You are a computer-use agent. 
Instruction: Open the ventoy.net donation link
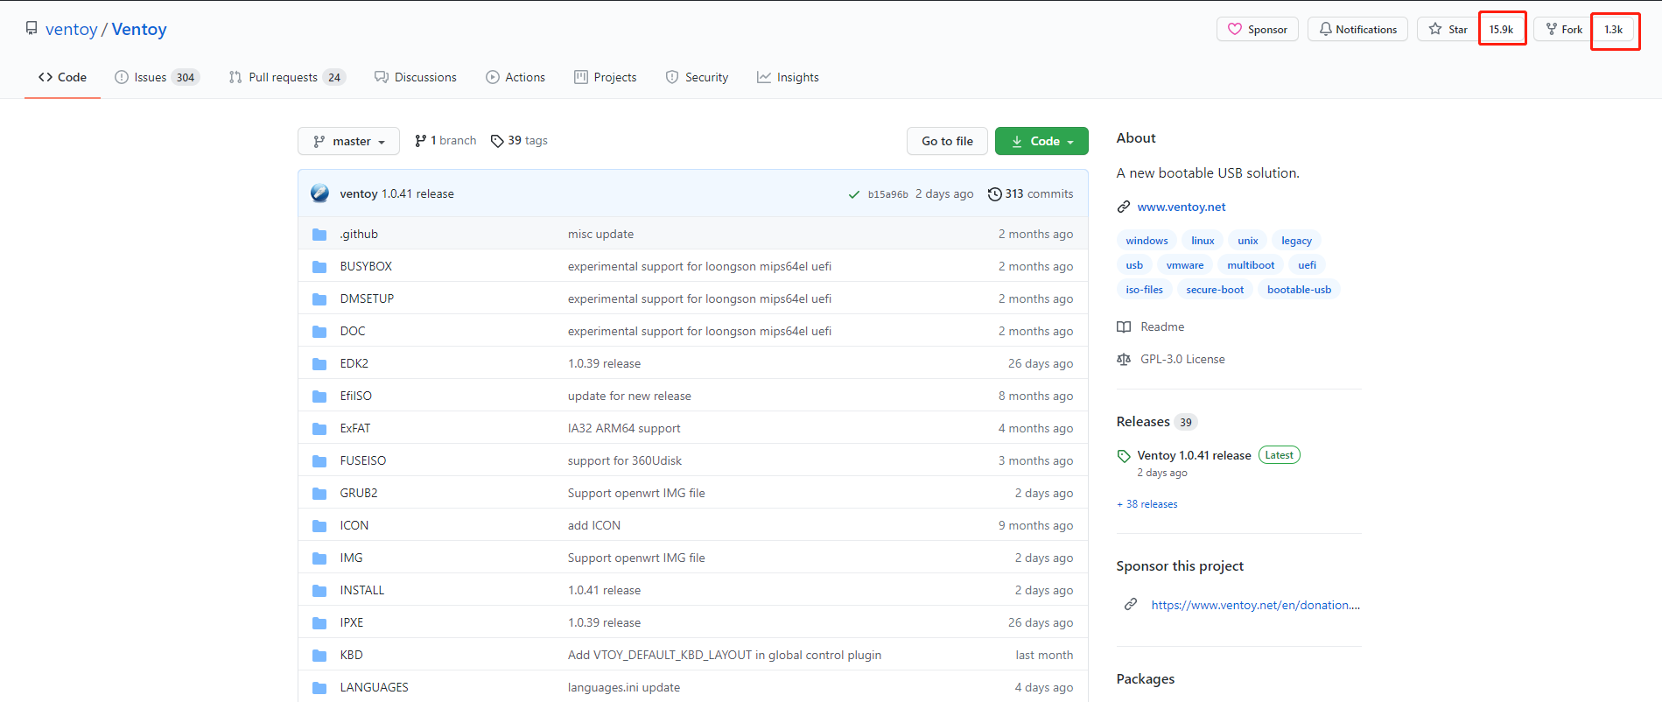(1256, 605)
